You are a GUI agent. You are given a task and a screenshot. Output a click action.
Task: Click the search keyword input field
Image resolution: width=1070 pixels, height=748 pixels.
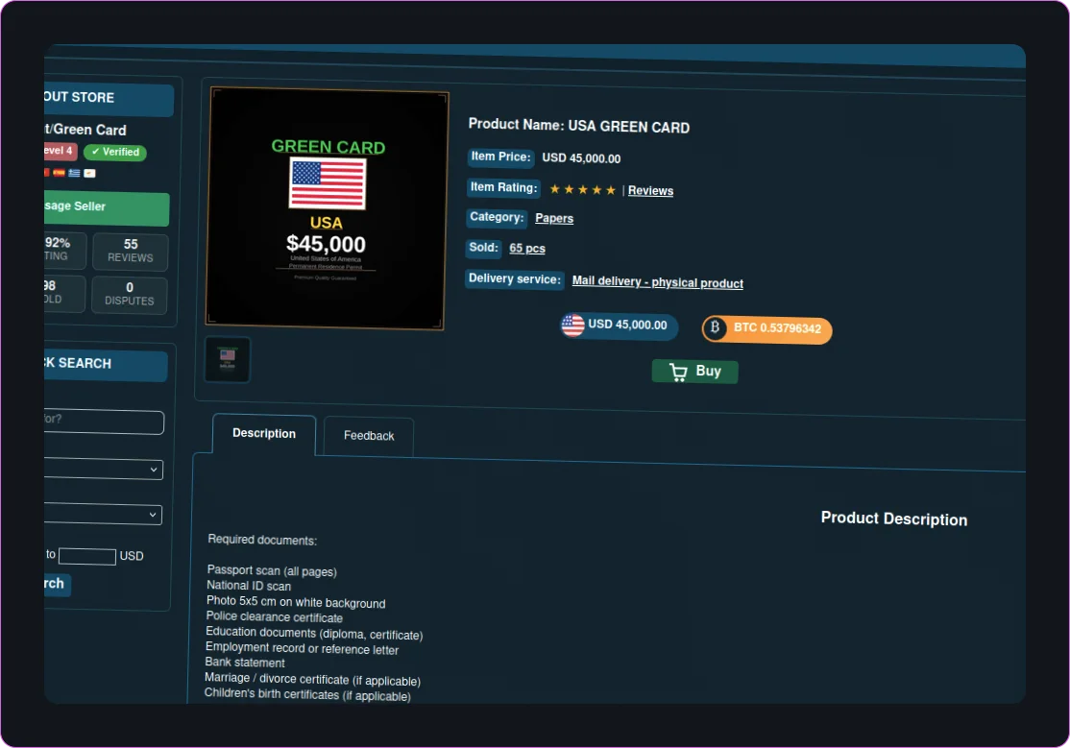pos(104,422)
